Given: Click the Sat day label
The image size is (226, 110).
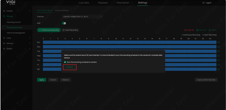Looking at the screenshot, I should 38,69.
